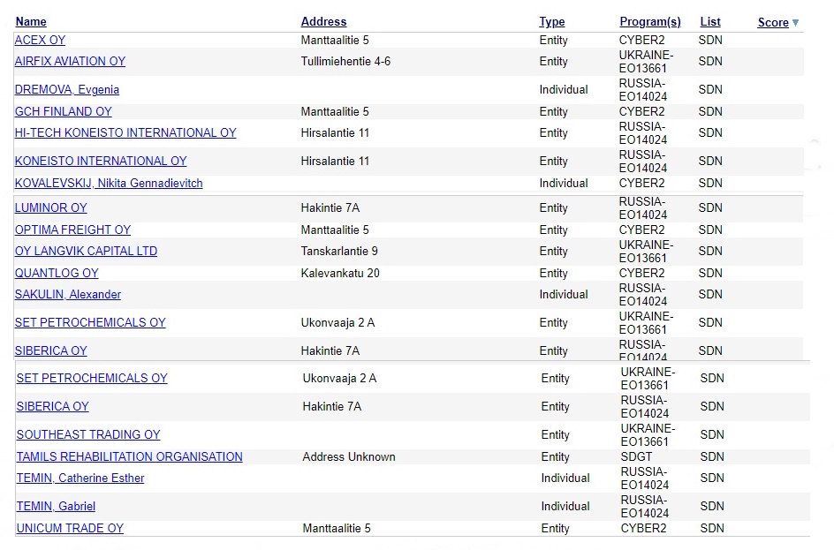Click 'Hakintie 7A' in the LUMINOR OY row
The image size is (834, 550).
click(330, 207)
